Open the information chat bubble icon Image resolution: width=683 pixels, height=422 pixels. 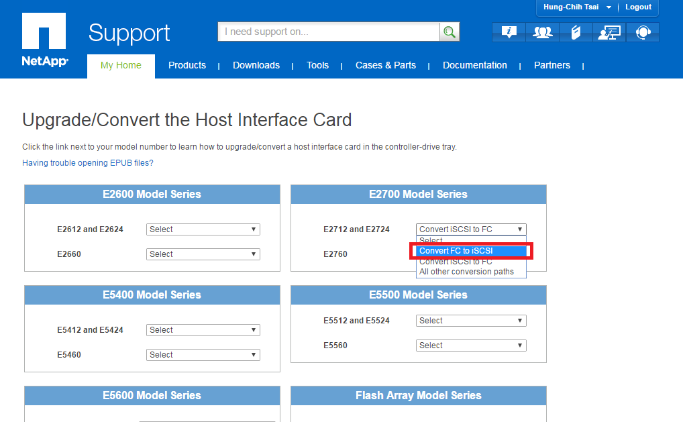pos(509,32)
